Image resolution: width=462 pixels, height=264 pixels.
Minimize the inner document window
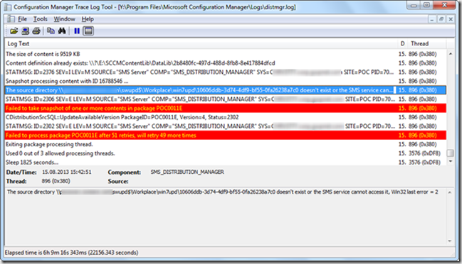432,19
